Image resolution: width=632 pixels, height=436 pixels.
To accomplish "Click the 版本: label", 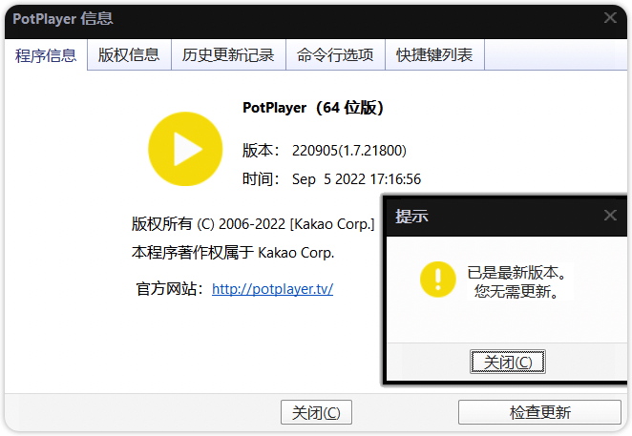I will (261, 151).
